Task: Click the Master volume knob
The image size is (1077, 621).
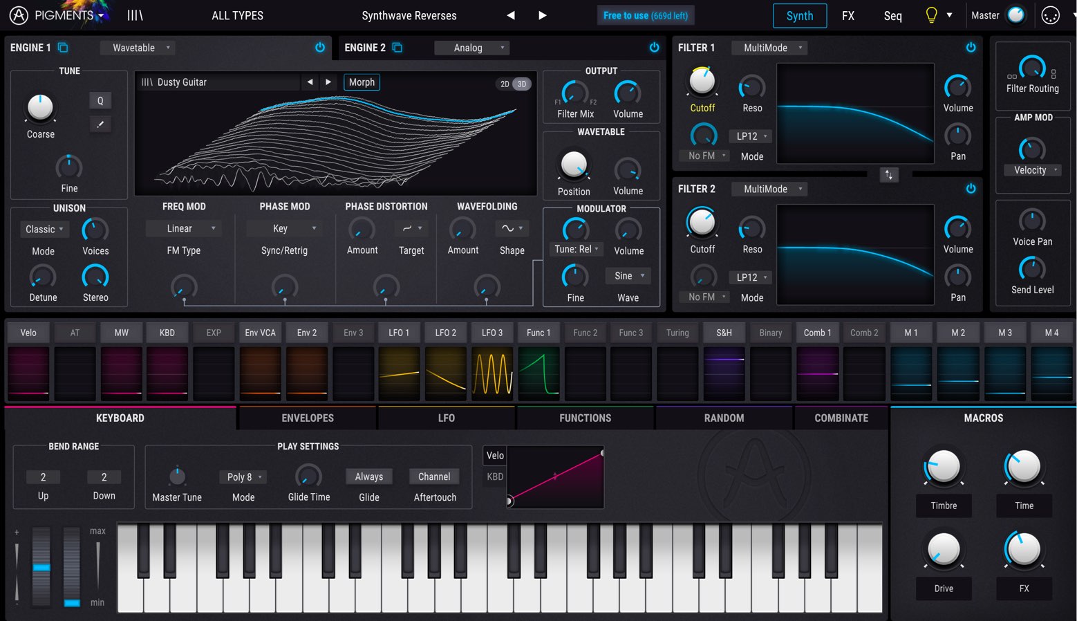Action: coord(1016,15)
